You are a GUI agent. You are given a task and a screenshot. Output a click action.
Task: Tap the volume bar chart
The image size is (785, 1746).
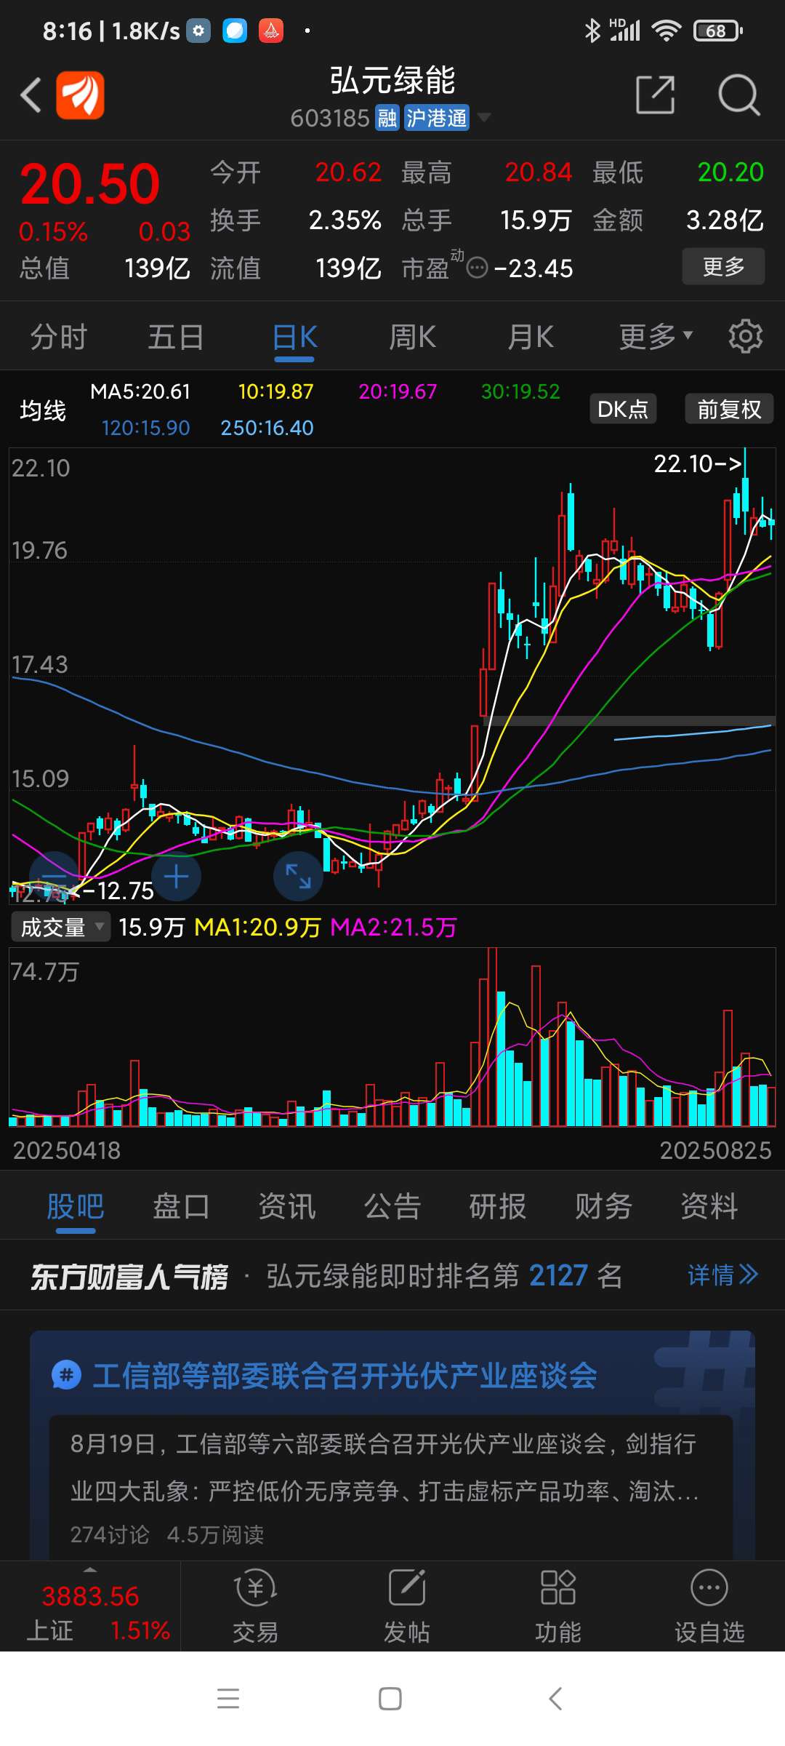click(x=392, y=1037)
